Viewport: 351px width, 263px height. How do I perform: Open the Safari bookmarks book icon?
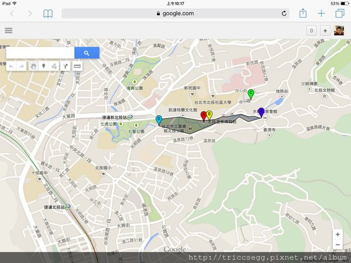coord(48,13)
